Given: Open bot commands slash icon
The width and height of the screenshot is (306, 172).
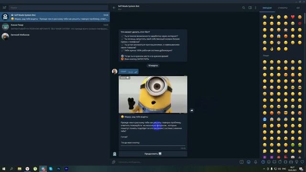Looking at the screenshot, I should (241, 162).
